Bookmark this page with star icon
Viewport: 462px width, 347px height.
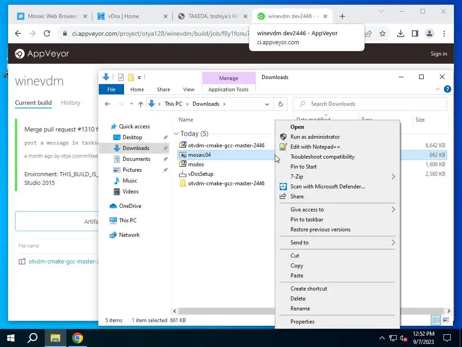(x=383, y=33)
